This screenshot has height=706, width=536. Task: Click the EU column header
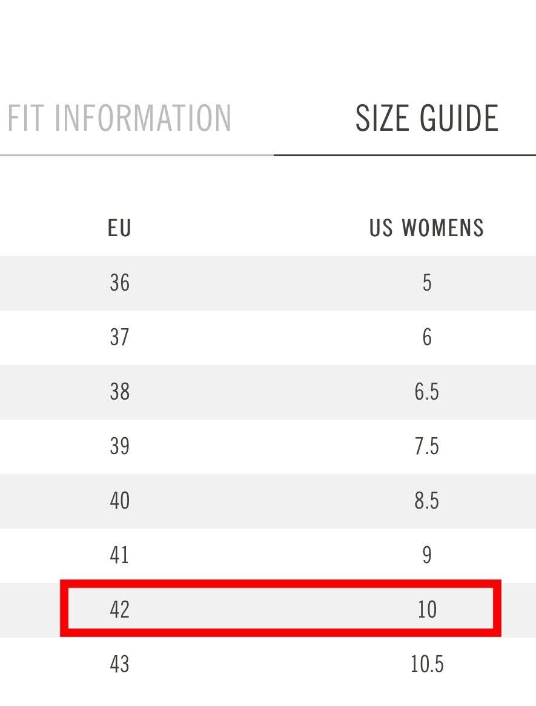pos(119,228)
